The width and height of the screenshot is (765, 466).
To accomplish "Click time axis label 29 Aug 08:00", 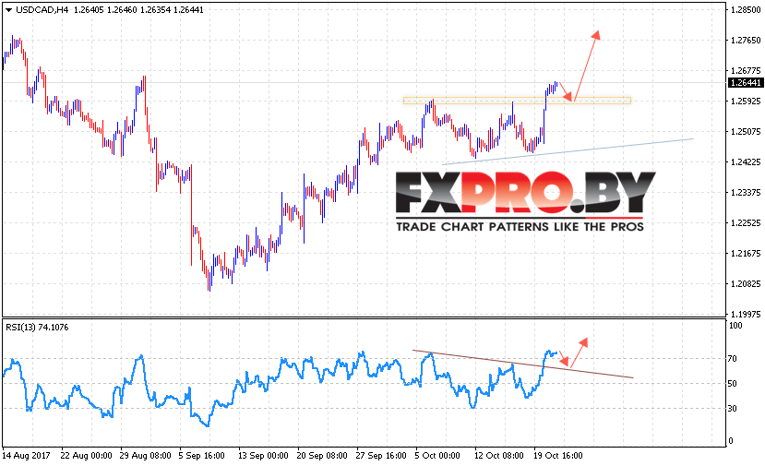I will (146, 456).
